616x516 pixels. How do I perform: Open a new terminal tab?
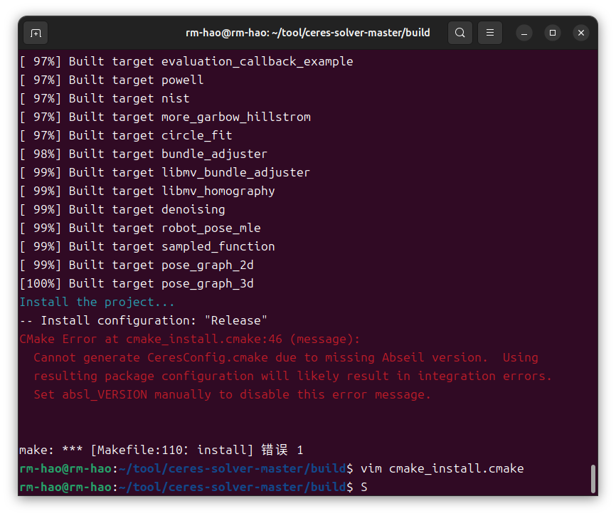[x=36, y=33]
